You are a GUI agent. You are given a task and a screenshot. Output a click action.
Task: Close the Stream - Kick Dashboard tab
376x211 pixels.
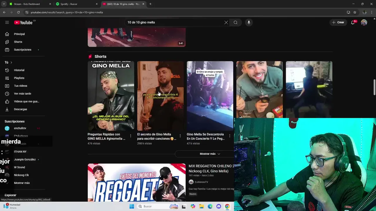click(50, 4)
